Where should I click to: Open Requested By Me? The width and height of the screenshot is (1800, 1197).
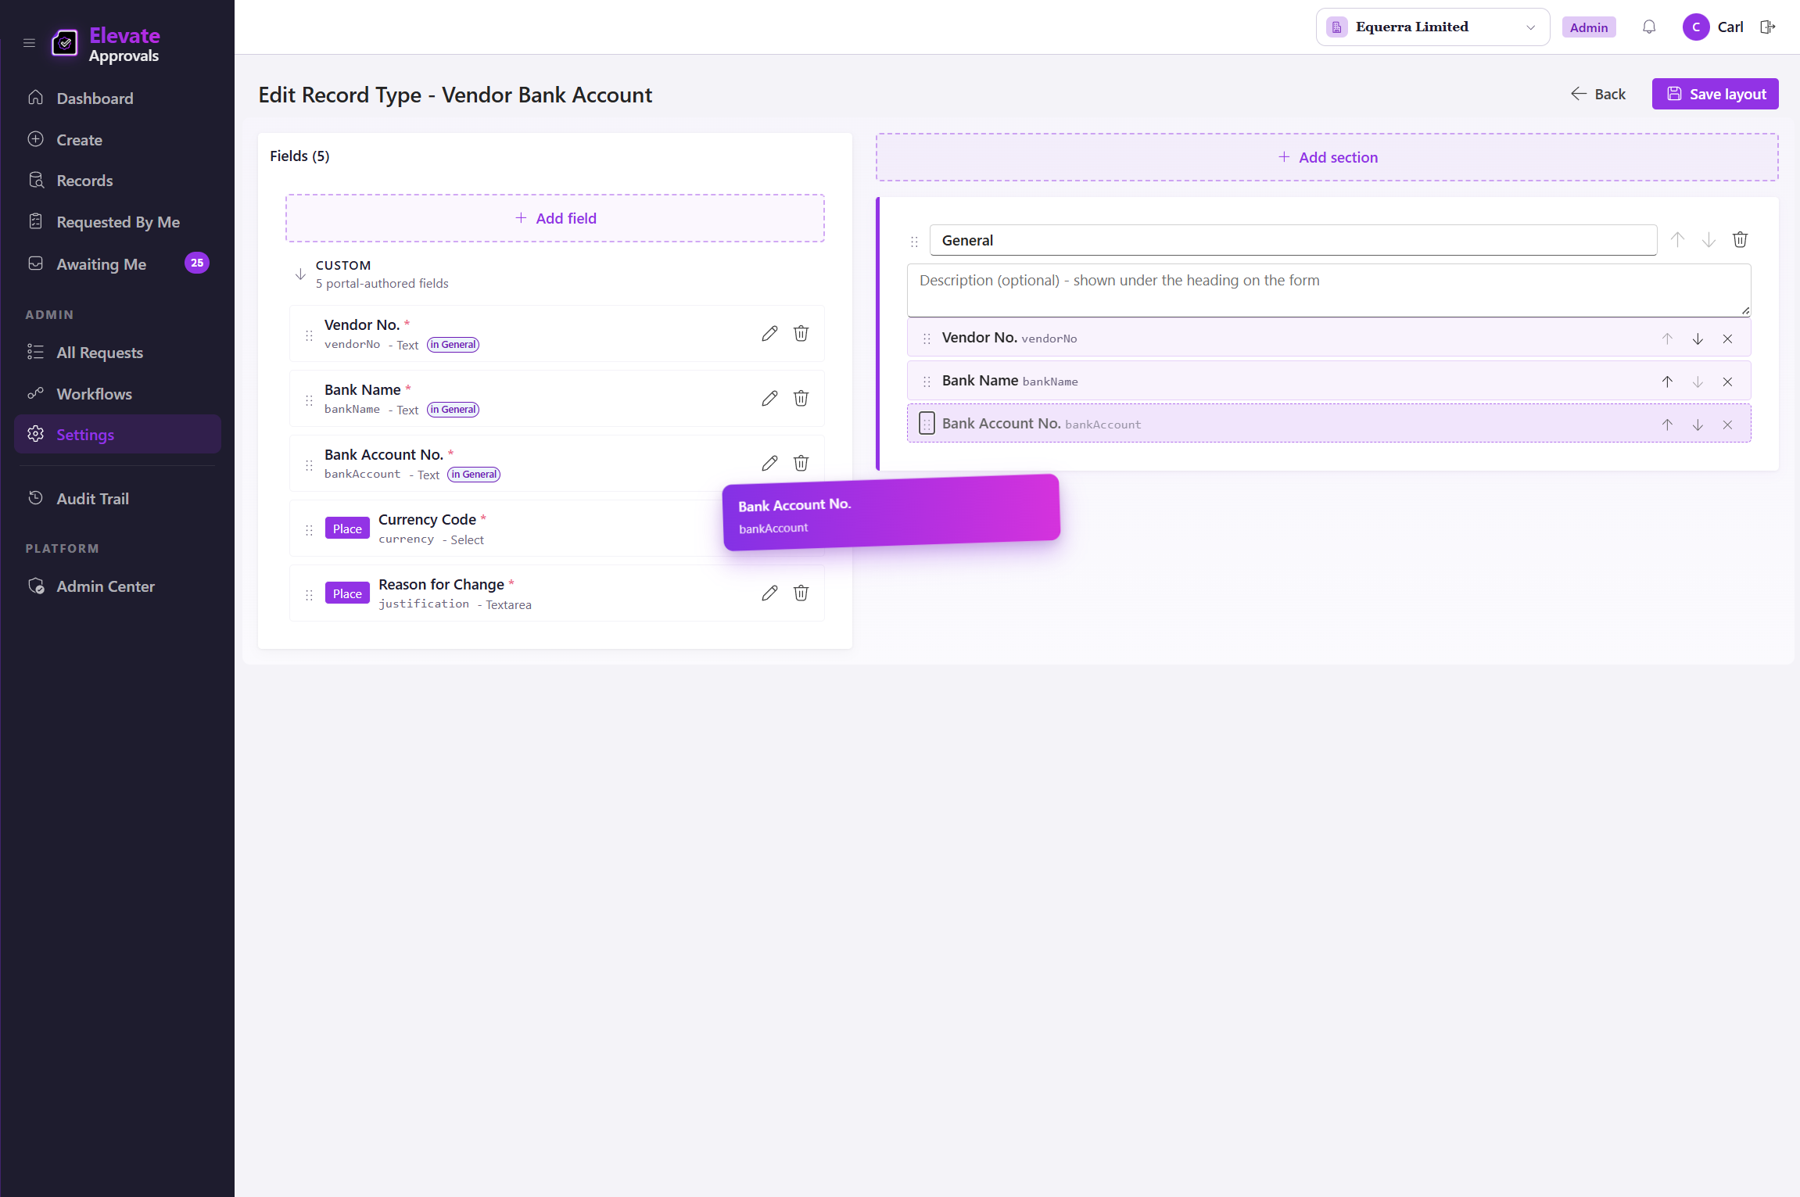[x=117, y=222]
